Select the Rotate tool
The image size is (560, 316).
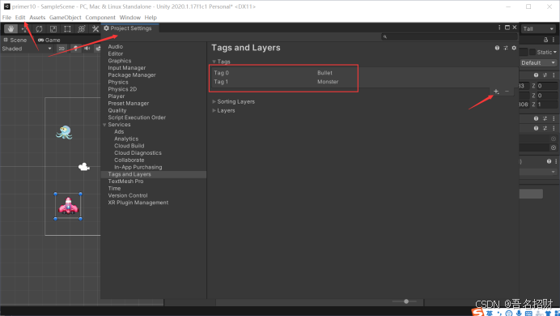coord(39,28)
